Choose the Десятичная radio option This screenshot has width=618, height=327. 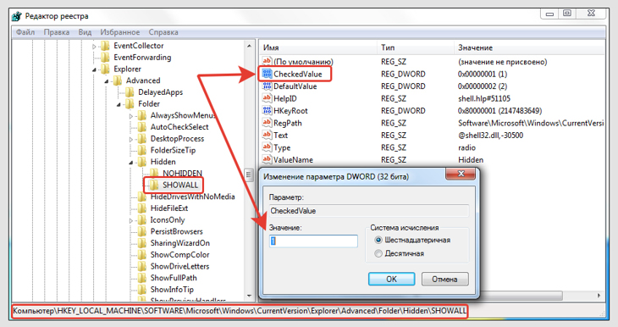378,253
